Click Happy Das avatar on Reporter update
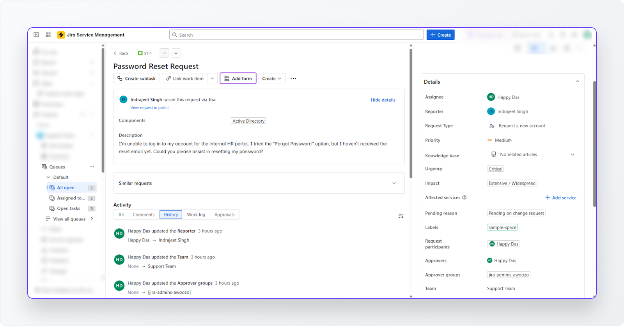This screenshot has width=624, height=326. click(x=119, y=233)
